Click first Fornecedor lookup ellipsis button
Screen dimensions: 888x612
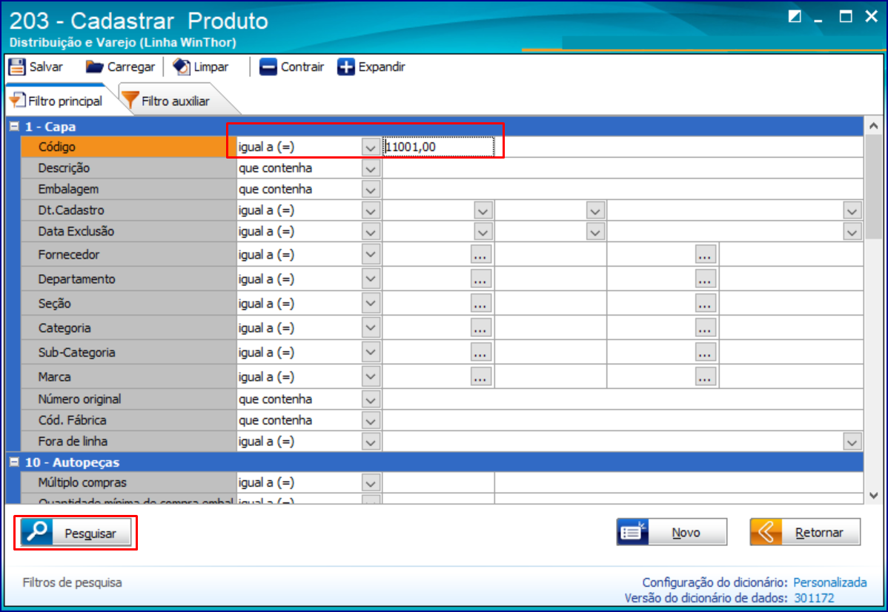[x=480, y=255]
